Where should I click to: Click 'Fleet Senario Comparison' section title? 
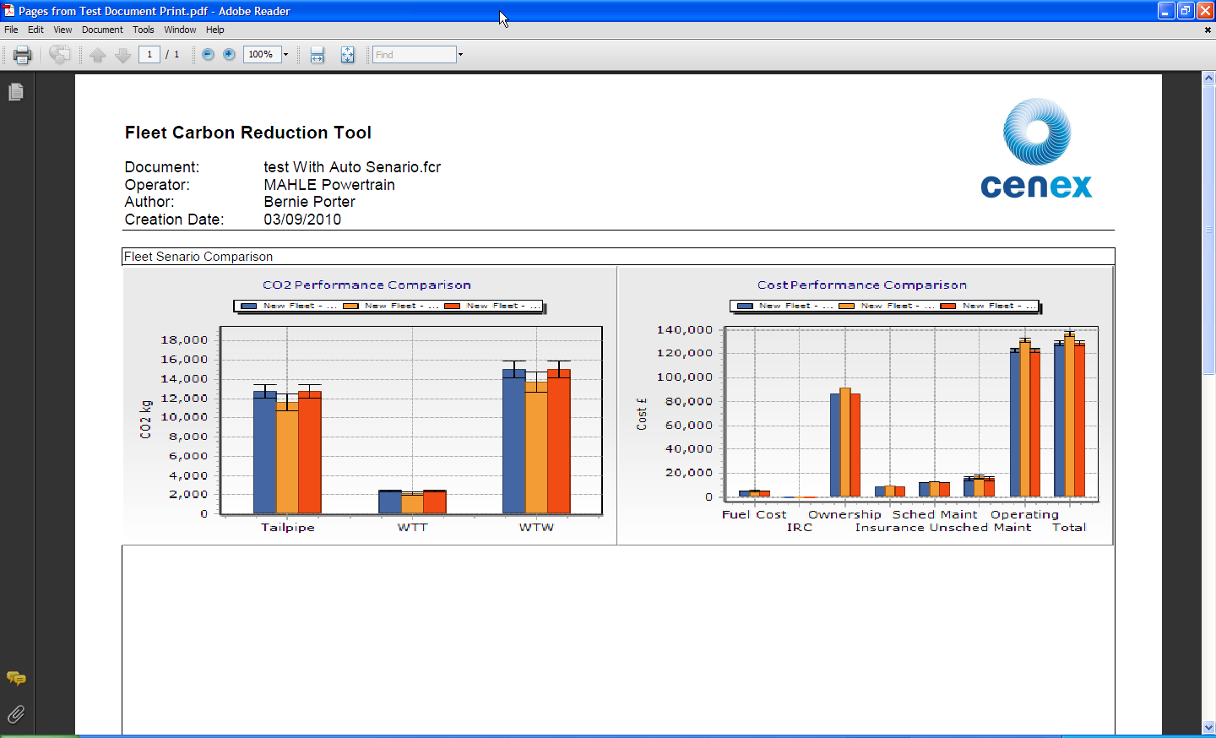pos(198,257)
